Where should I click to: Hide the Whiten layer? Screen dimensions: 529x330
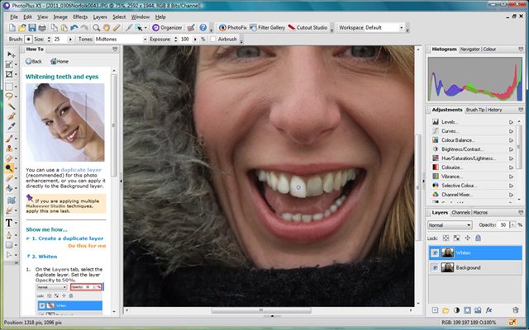tap(435, 253)
